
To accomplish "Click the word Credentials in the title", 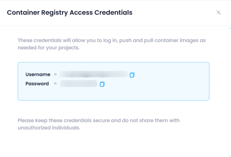I will 113,12.
